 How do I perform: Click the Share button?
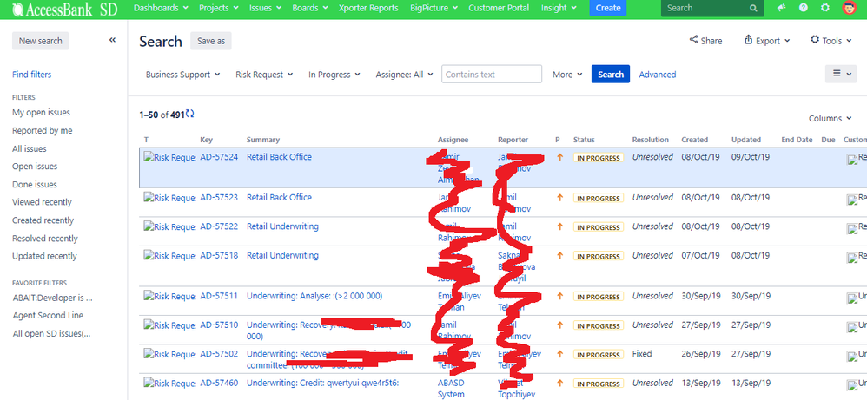[x=705, y=40]
